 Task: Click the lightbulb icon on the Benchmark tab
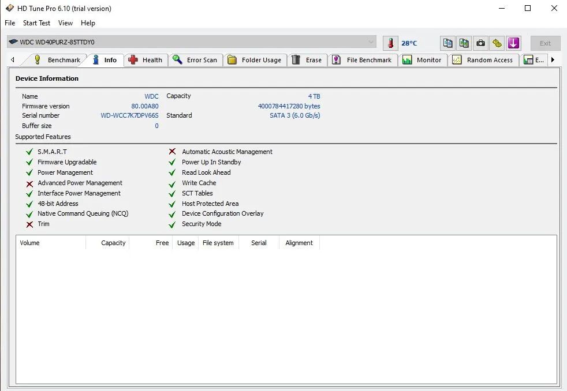[37, 59]
